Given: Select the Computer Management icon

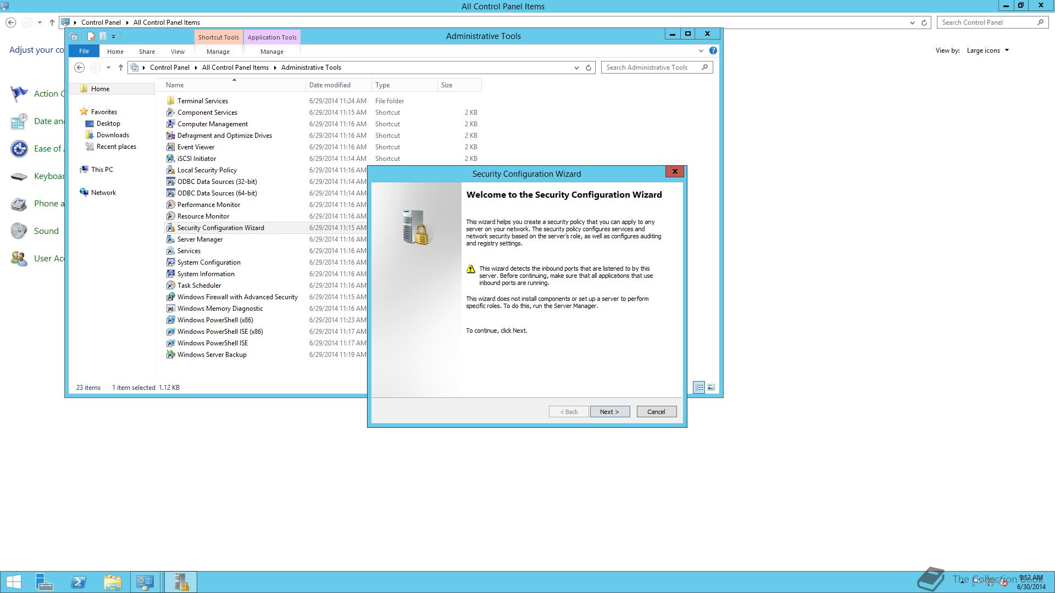Looking at the screenshot, I should [170, 124].
